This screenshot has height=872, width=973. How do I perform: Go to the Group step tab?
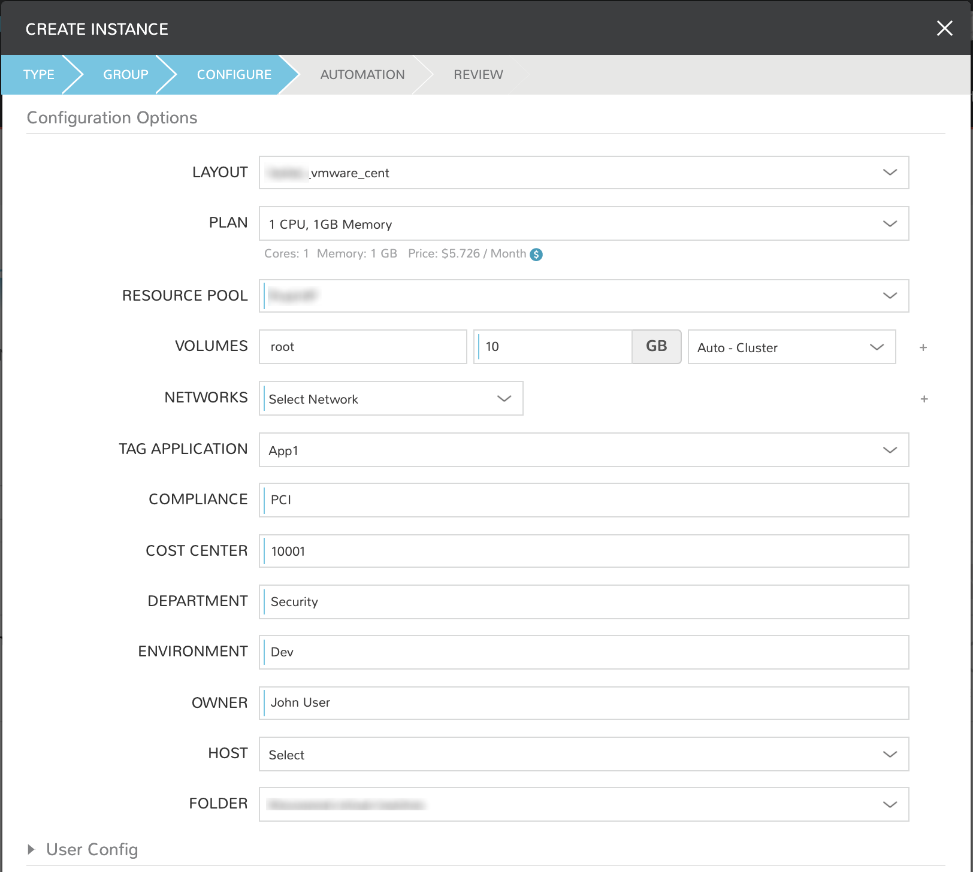pyautogui.click(x=125, y=75)
